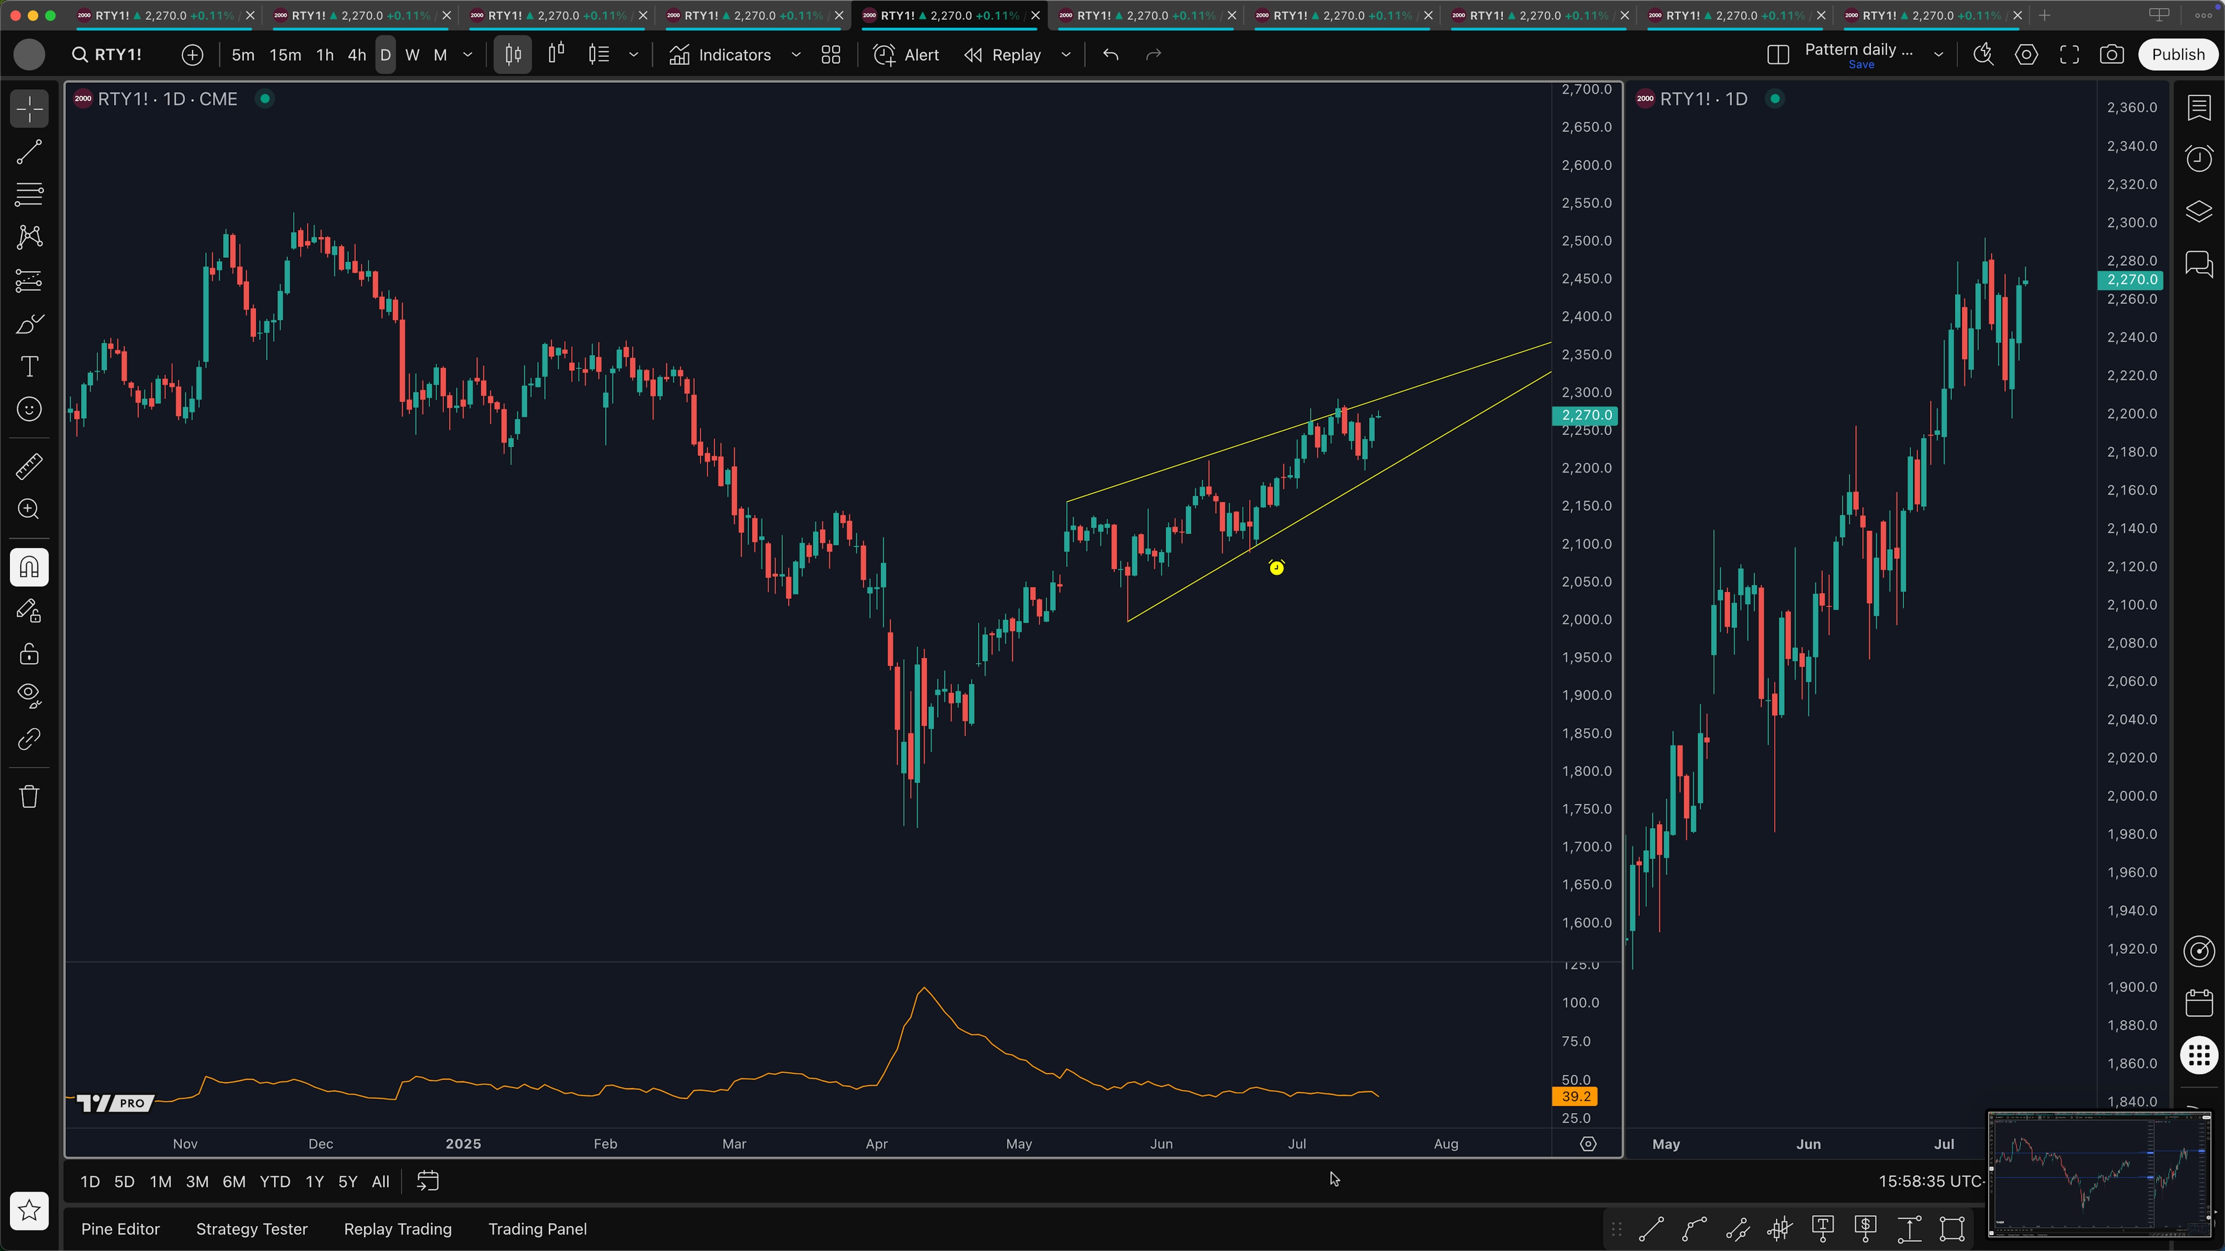The height and width of the screenshot is (1251, 2225).
Task: Select the hollow candles chart type
Action: point(556,54)
